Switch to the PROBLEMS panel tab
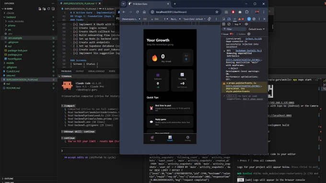The height and width of the screenshot is (183, 326). (x=66, y=71)
